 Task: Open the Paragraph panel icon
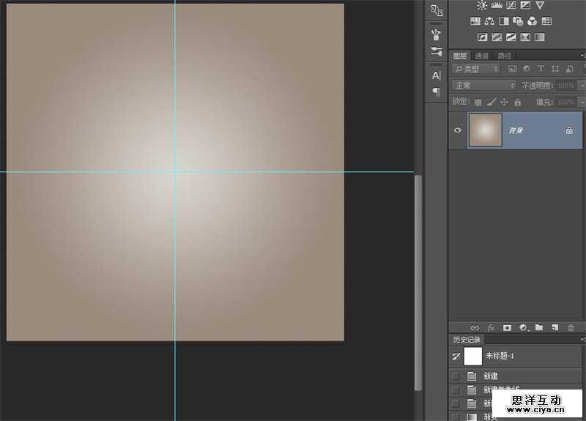[x=437, y=92]
